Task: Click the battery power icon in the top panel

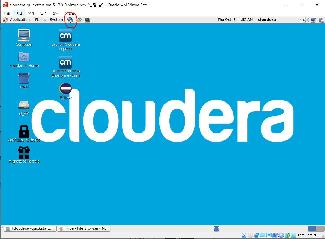Action: (x=321, y=20)
